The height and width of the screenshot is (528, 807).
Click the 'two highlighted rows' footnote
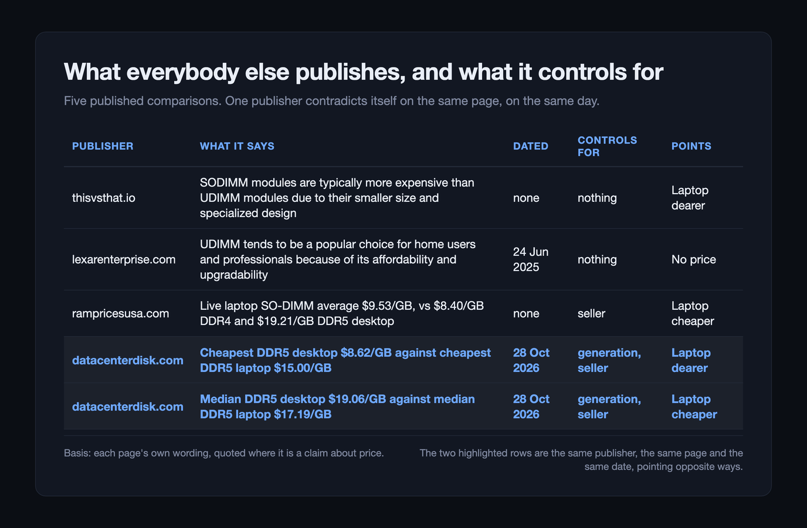click(581, 460)
